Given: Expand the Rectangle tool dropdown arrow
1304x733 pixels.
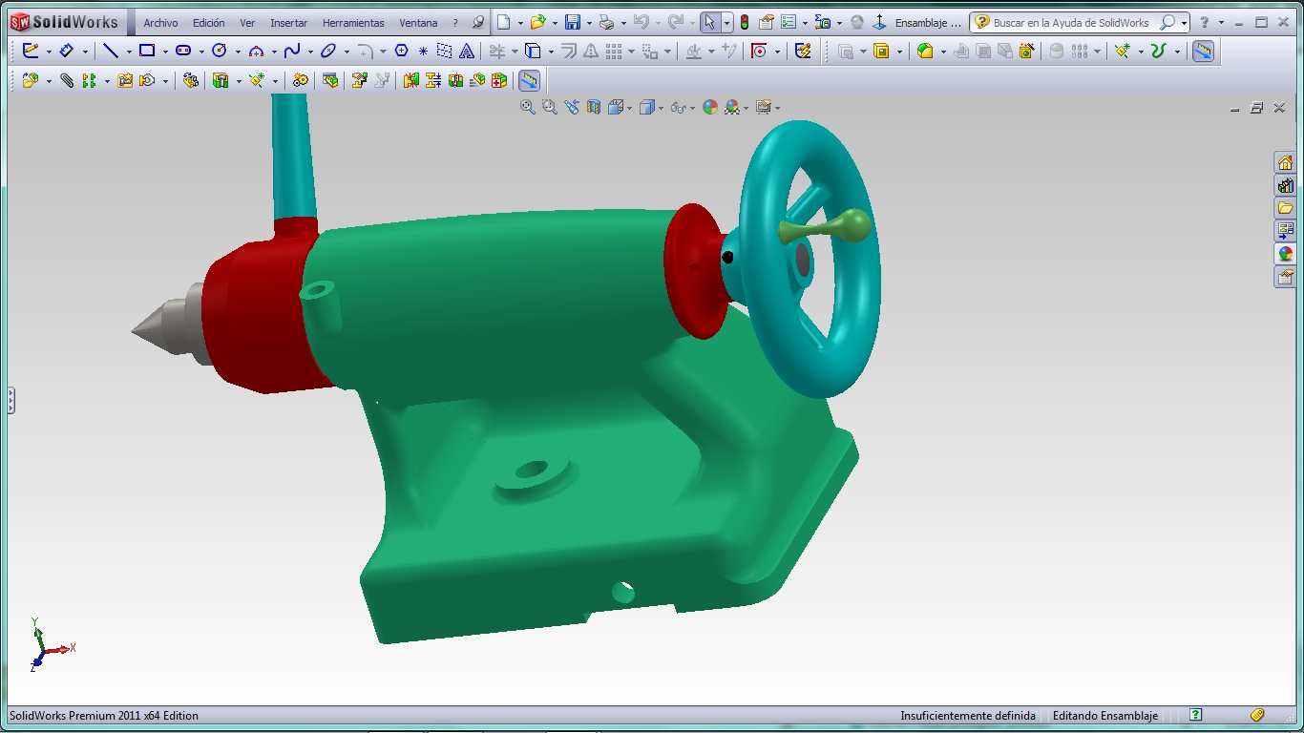Looking at the screenshot, I should click(164, 52).
